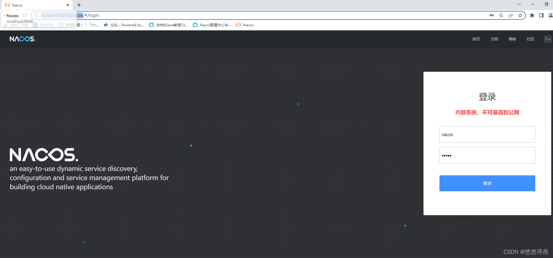The height and width of the screenshot is (258, 553).
Task: Click the username field containing nacos
Action: (x=487, y=135)
